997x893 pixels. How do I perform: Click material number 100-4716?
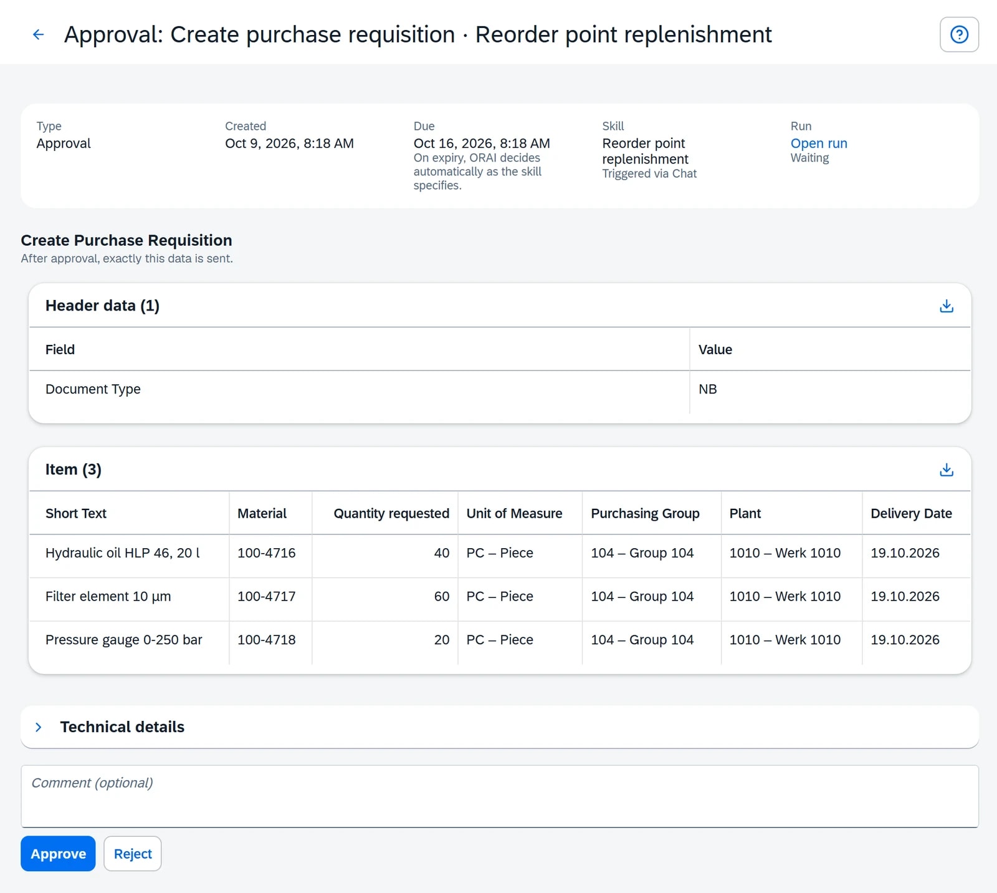coord(267,553)
